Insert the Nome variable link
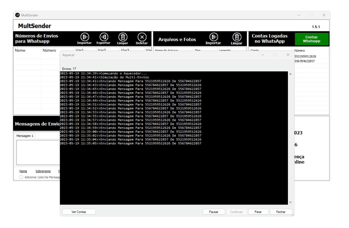This screenshot has width=349, height=228. point(23,171)
